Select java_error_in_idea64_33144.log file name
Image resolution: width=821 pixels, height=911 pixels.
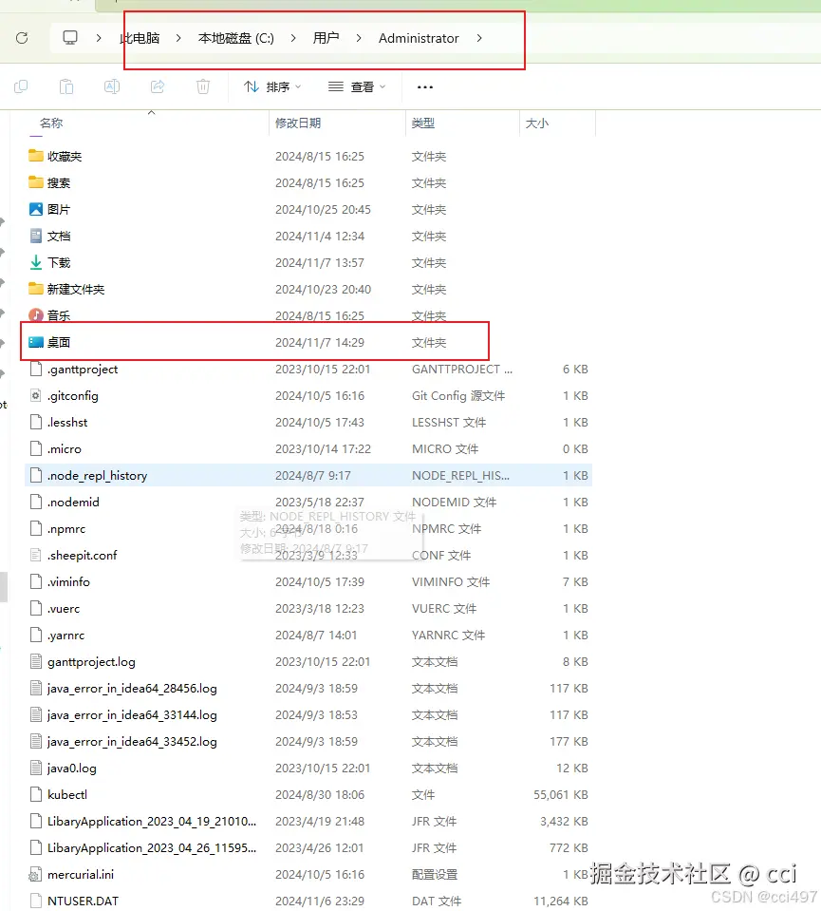tap(132, 715)
